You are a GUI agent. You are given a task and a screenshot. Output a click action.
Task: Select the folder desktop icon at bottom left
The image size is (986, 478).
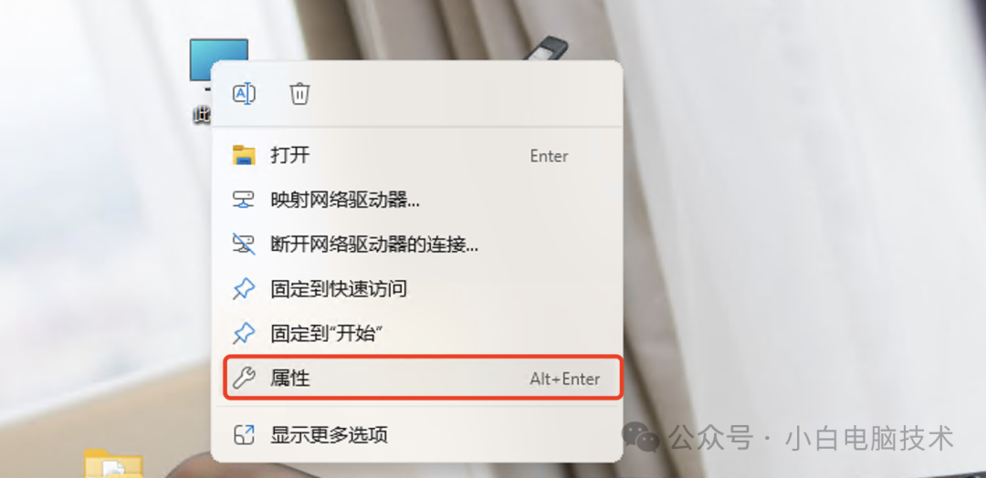click(114, 462)
